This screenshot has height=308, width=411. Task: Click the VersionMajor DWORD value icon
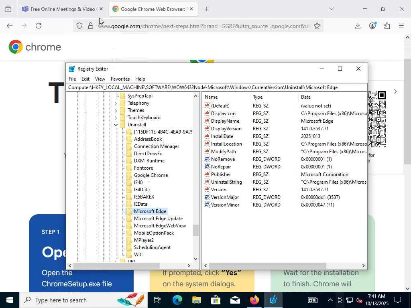(x=207, y=197)
